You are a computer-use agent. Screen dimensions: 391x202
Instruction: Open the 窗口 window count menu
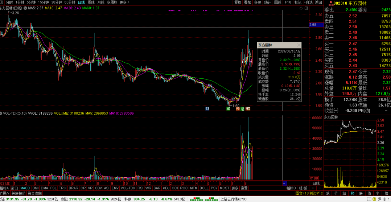(x=15, y=188)
